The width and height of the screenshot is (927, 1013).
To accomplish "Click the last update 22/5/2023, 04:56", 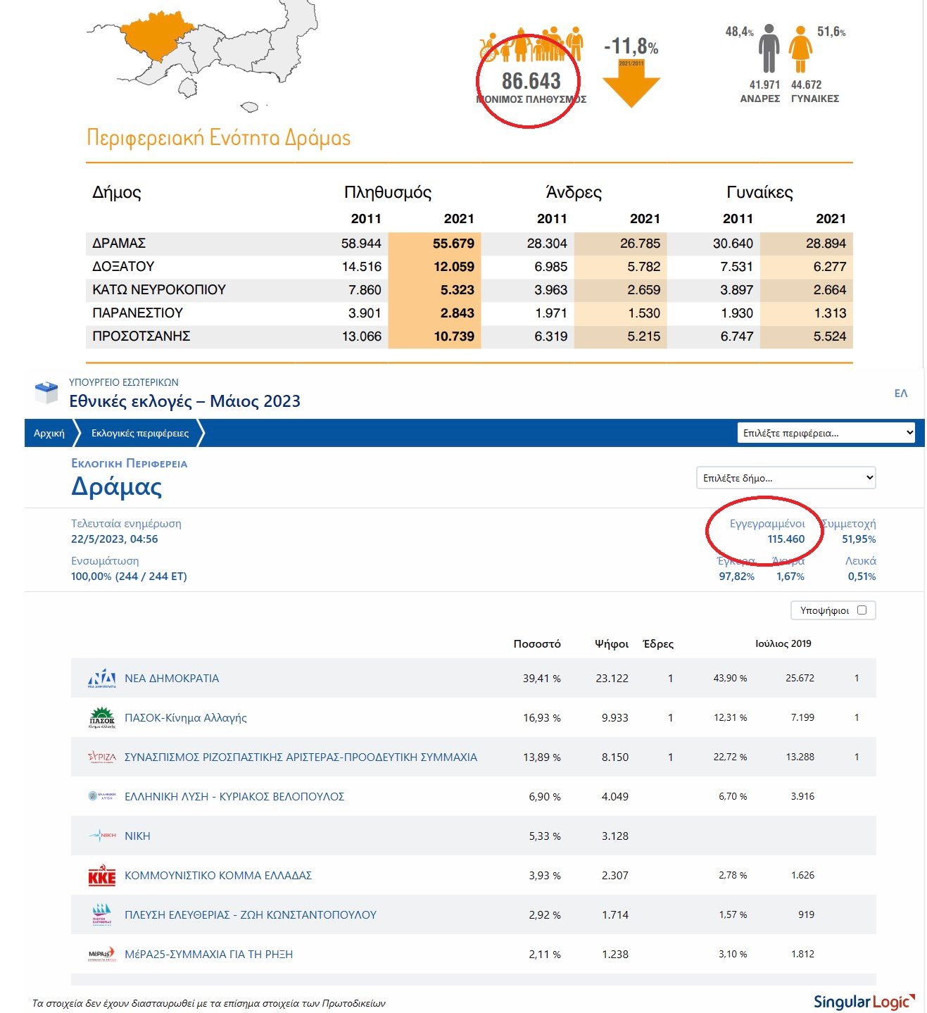I will coord(115,539).
